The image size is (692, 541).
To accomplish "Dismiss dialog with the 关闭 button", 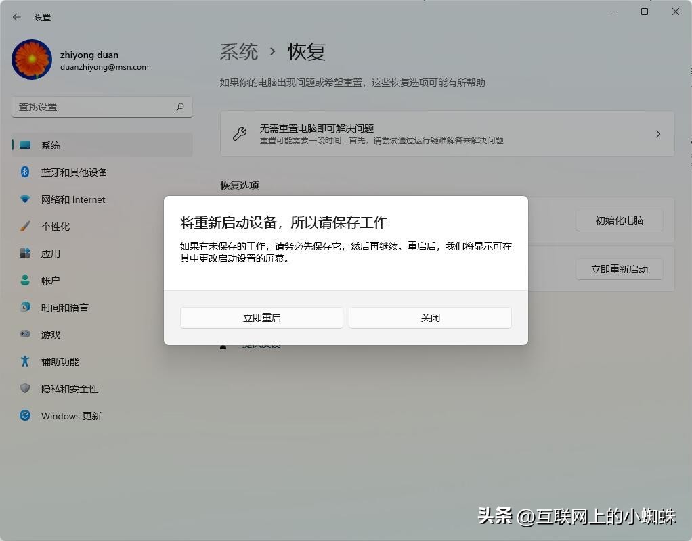I will tap(430, 317).
